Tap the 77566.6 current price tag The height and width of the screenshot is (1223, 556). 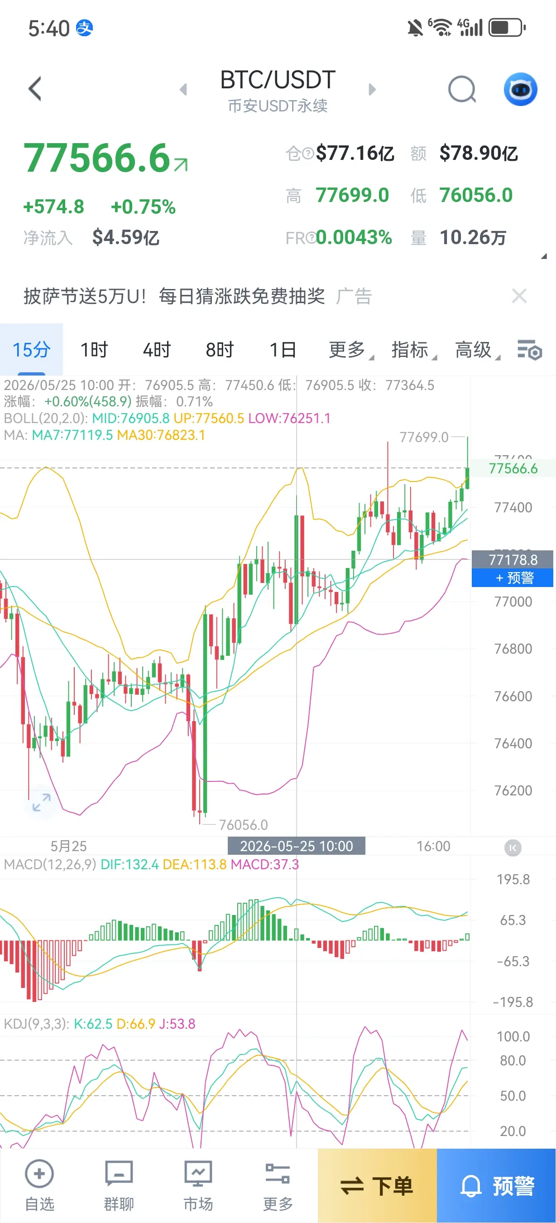pos(513,469)
